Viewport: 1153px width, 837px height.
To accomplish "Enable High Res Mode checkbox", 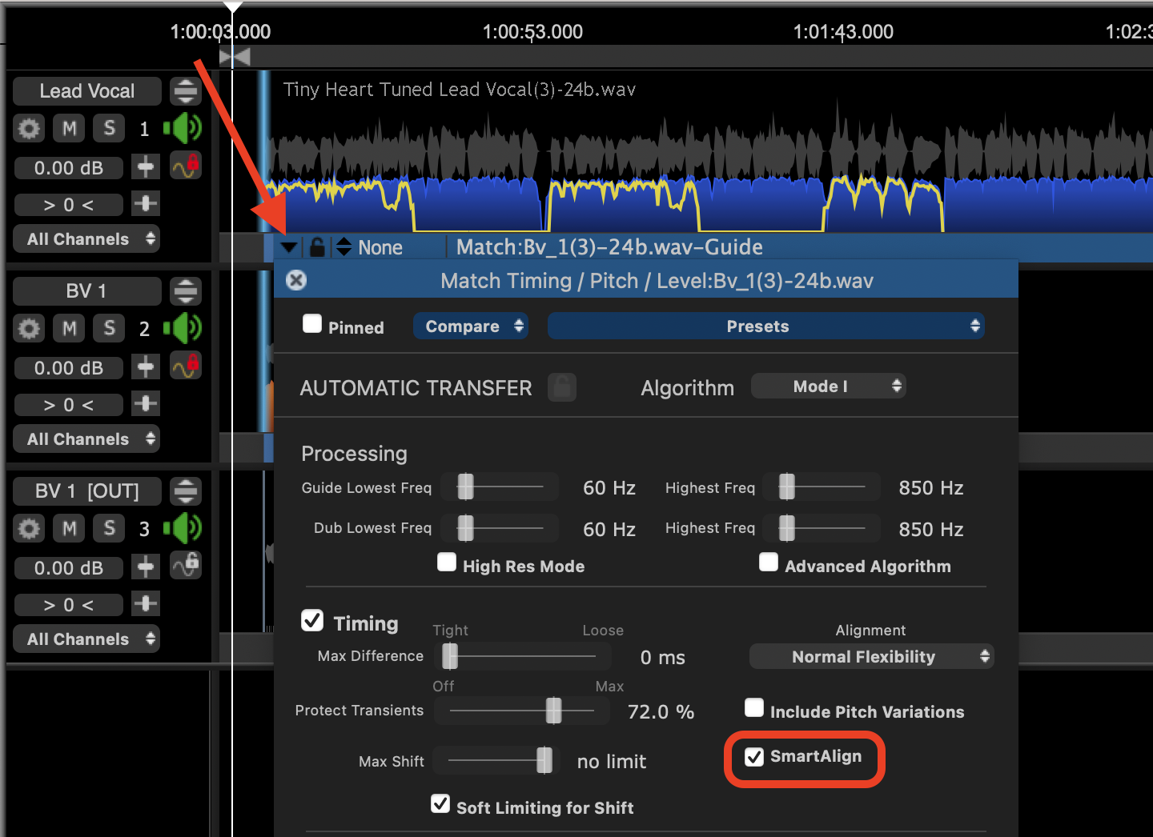I will tap(447, 563).
